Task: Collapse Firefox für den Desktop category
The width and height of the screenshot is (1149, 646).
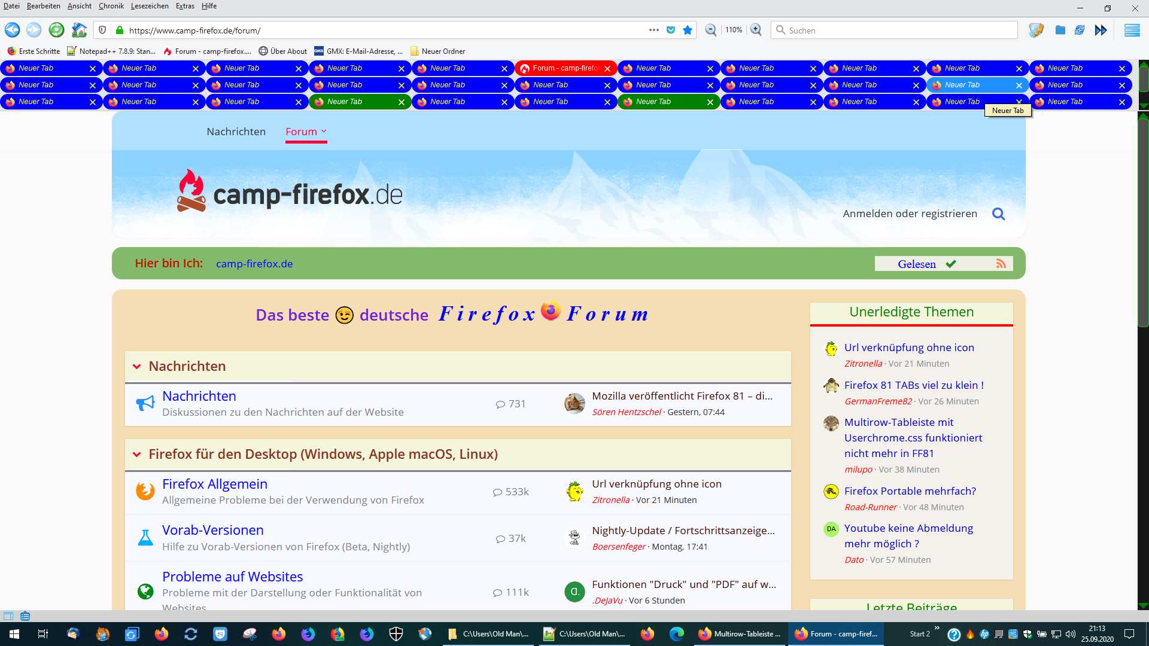Action: (137, 455)
